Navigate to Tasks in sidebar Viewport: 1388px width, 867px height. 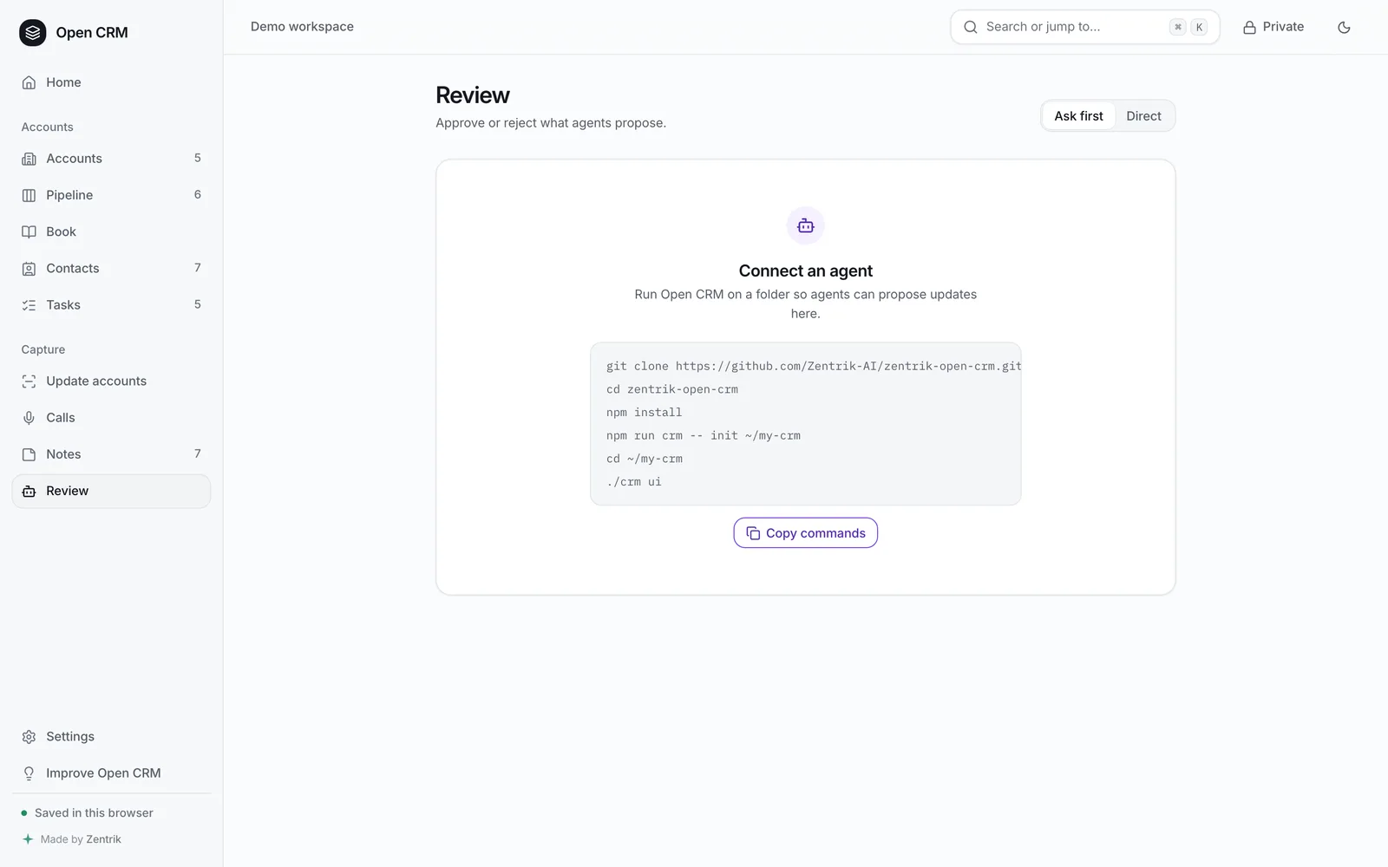pyautogui.click(x=111, y=305)
